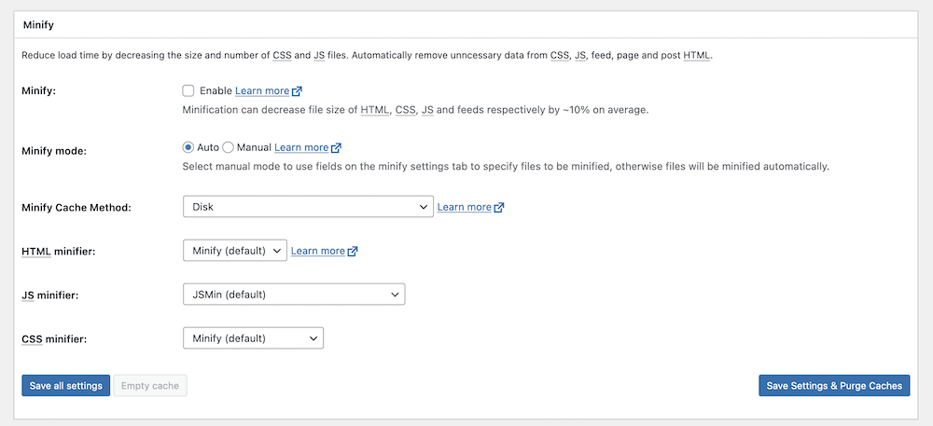Click Save all settings button

click(66, 386)
